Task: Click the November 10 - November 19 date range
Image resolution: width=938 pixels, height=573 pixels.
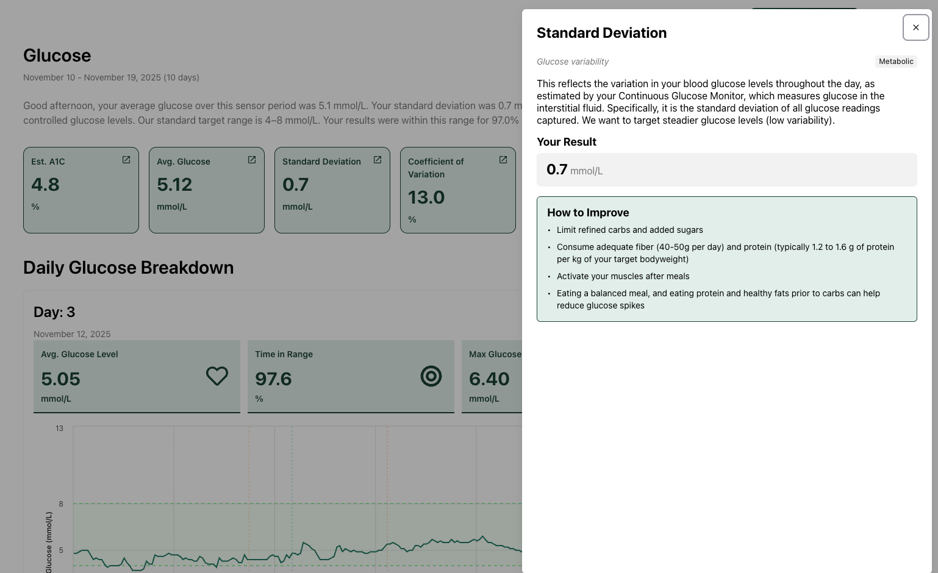Action: 111,77
